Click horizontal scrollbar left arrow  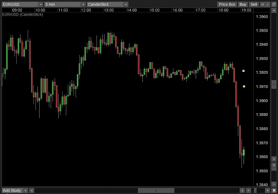(x=32, y=190)
